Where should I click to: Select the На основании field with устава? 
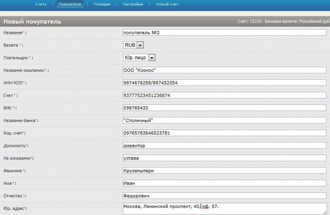(x=224, y=158)
